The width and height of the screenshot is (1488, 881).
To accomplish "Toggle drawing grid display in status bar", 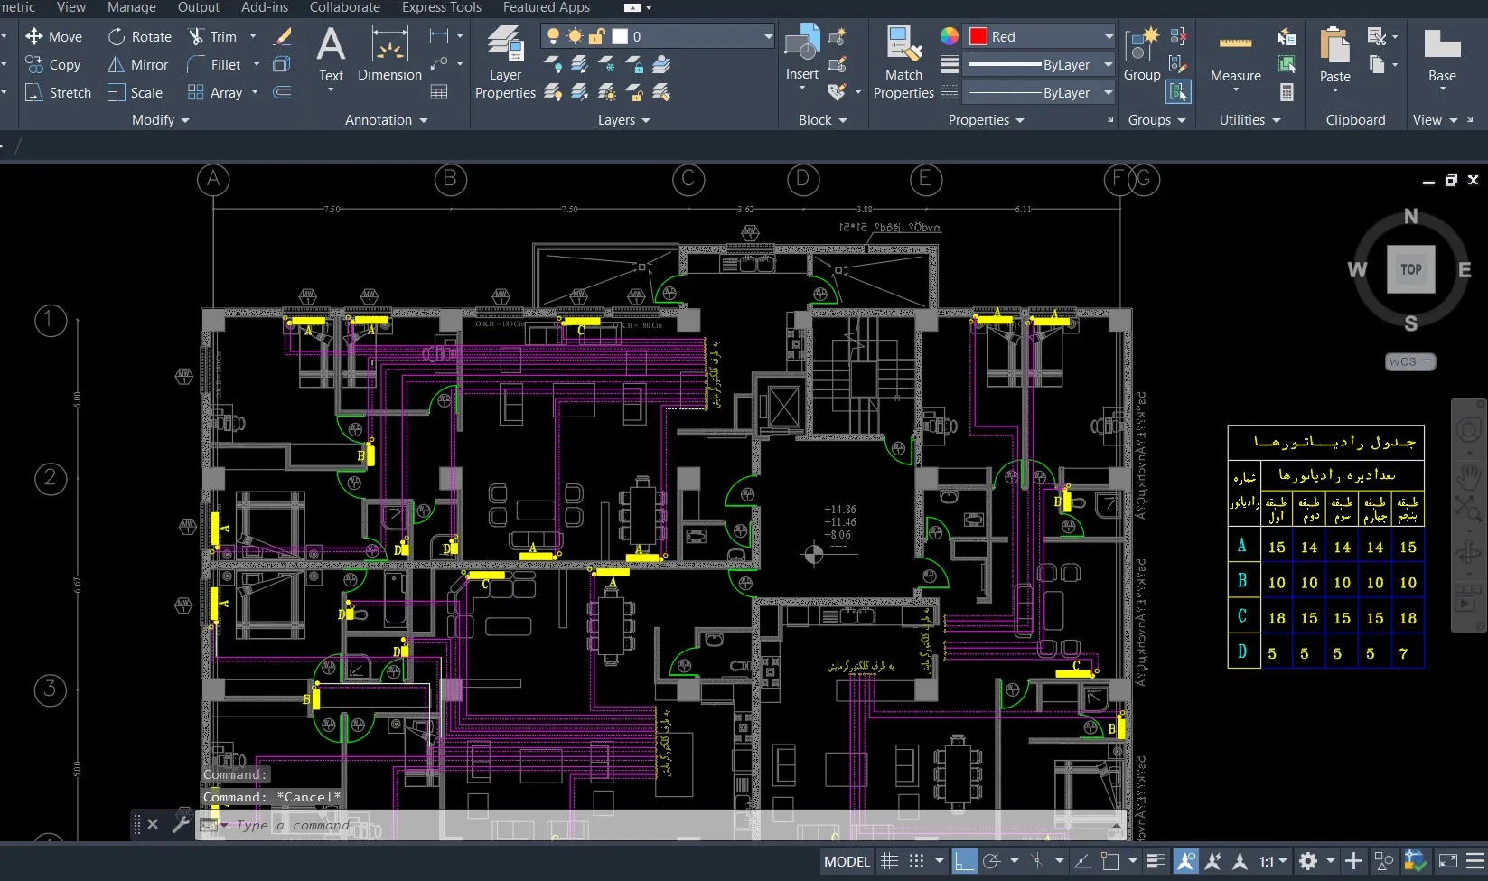I will click(890, 861).
